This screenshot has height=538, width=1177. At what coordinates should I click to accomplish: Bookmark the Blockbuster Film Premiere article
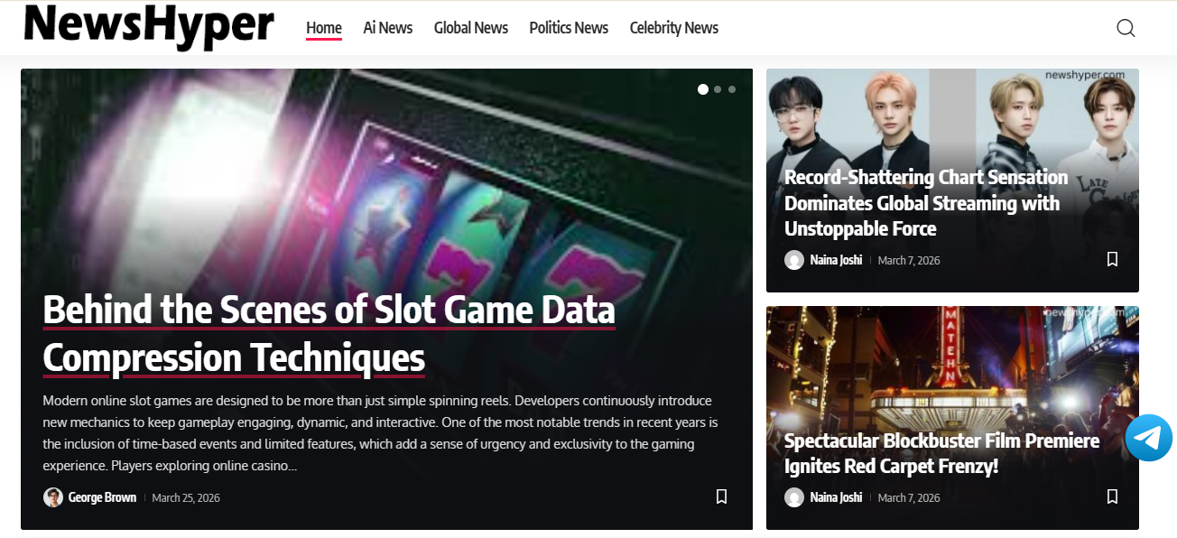point(1112,496)
